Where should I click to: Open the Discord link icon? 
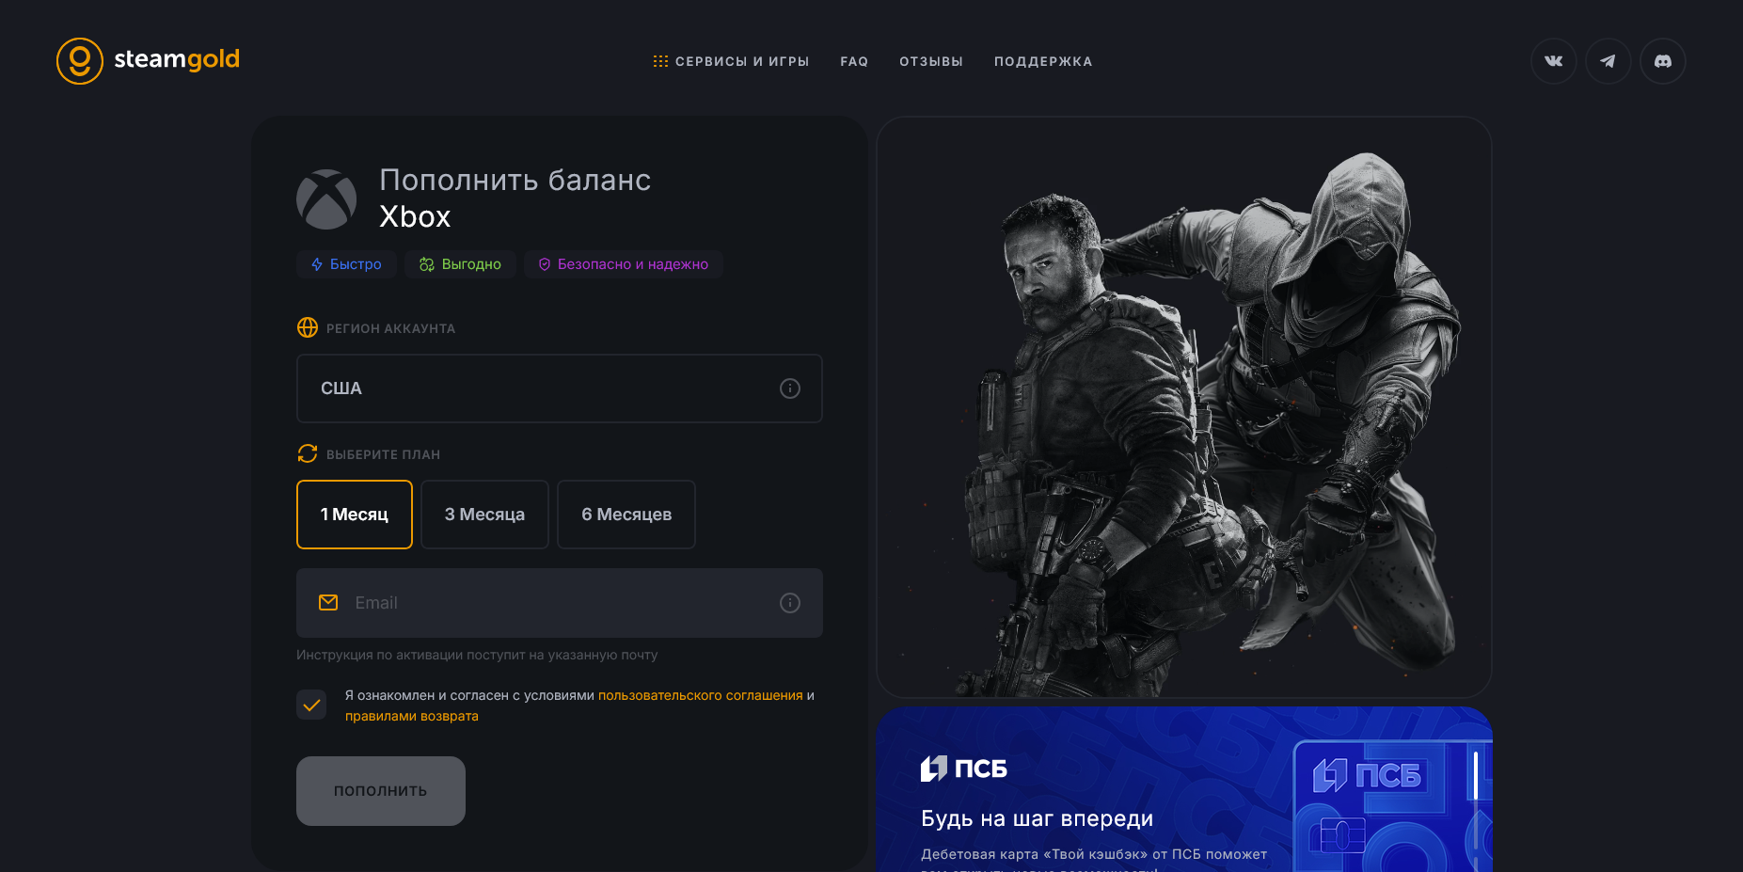coord(1662,61)
